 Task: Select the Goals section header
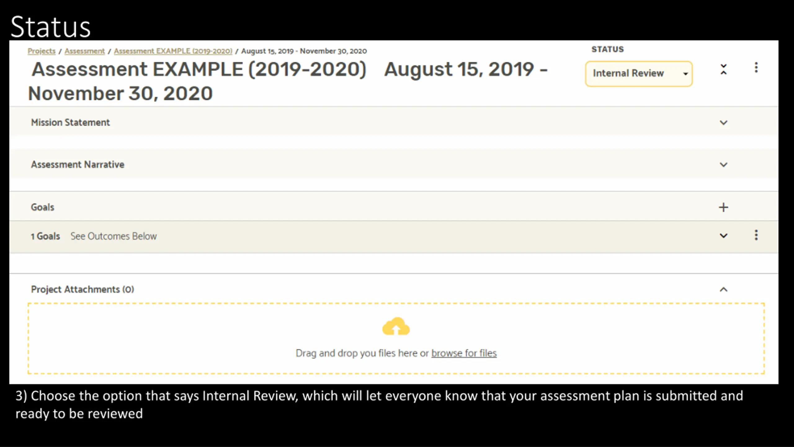[42, 207]
